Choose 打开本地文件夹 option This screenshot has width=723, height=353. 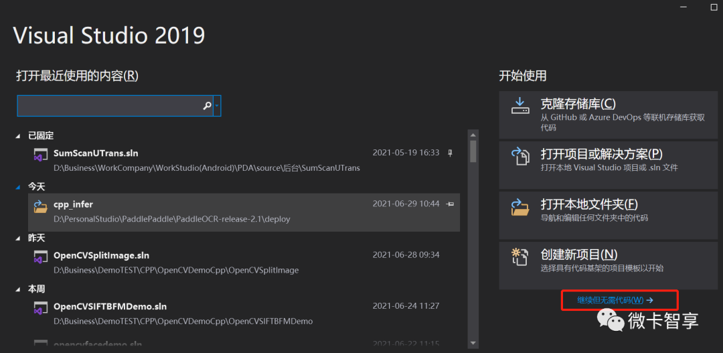608,216
